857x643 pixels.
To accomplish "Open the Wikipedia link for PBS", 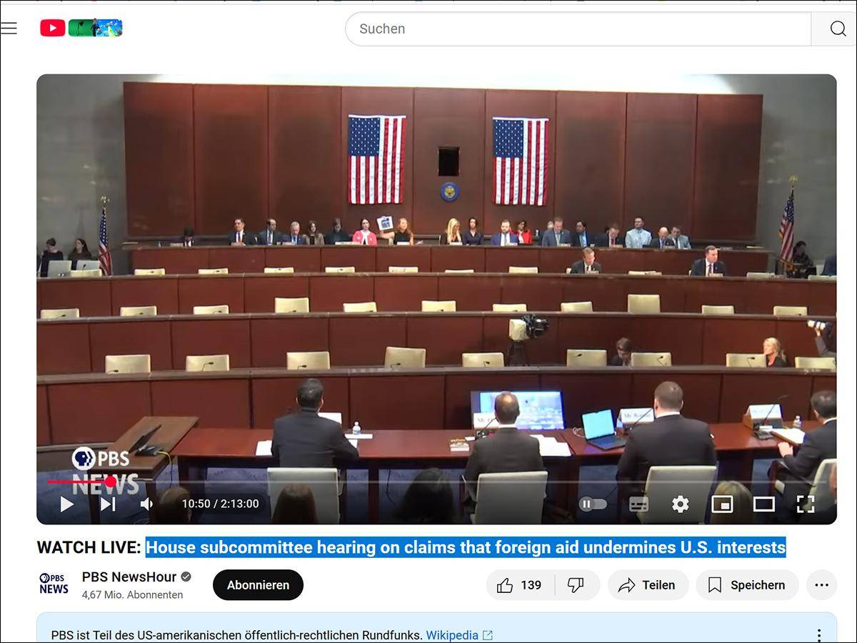I will coord(459,635).
